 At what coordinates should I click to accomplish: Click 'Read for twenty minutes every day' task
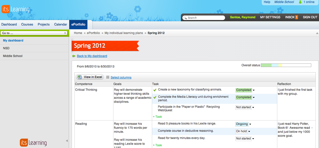coord(182,138)
